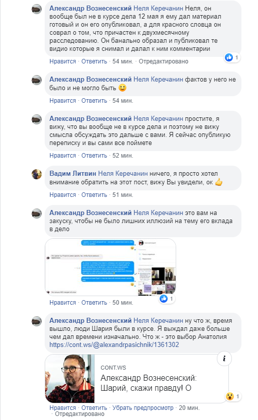Click 'Ответить' under the 'фактов у него' comment

(94, 100)
